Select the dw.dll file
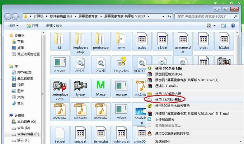 pos(101,64)
